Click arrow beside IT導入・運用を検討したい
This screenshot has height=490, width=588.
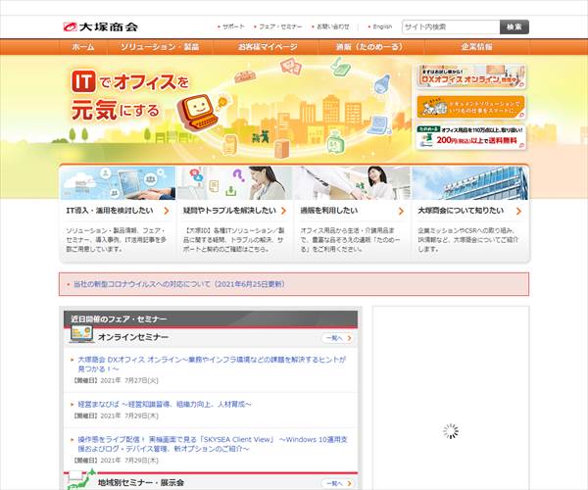pos(167,211)
